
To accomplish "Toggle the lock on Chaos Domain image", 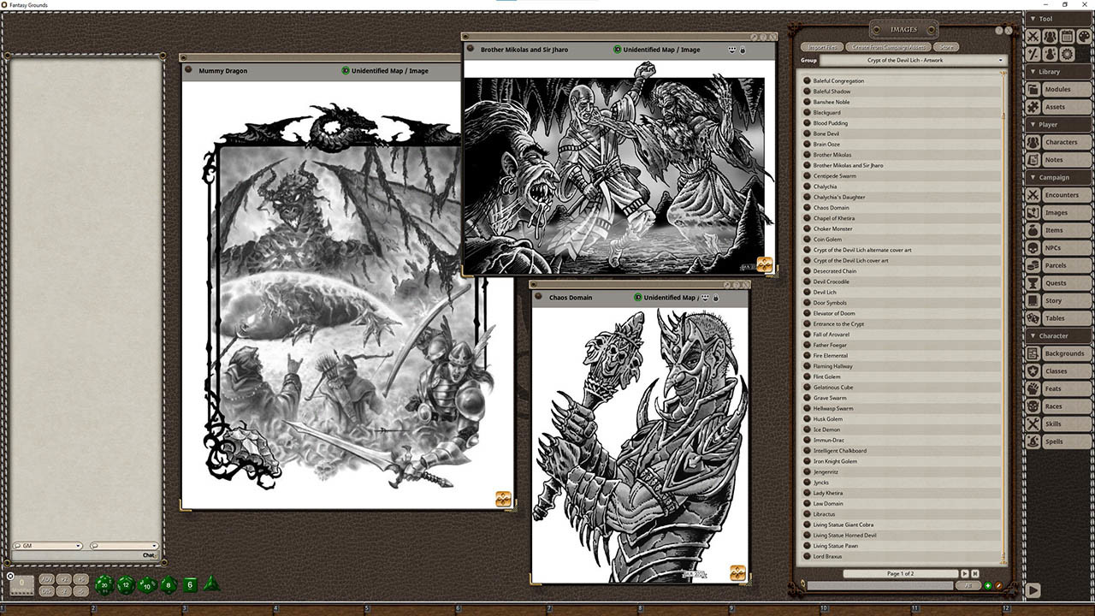I will coord(716,298).
